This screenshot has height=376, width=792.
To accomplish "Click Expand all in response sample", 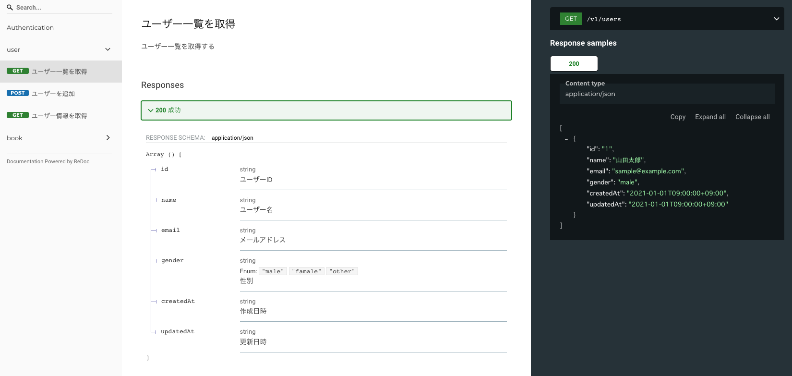I will (x=710, y=117).
